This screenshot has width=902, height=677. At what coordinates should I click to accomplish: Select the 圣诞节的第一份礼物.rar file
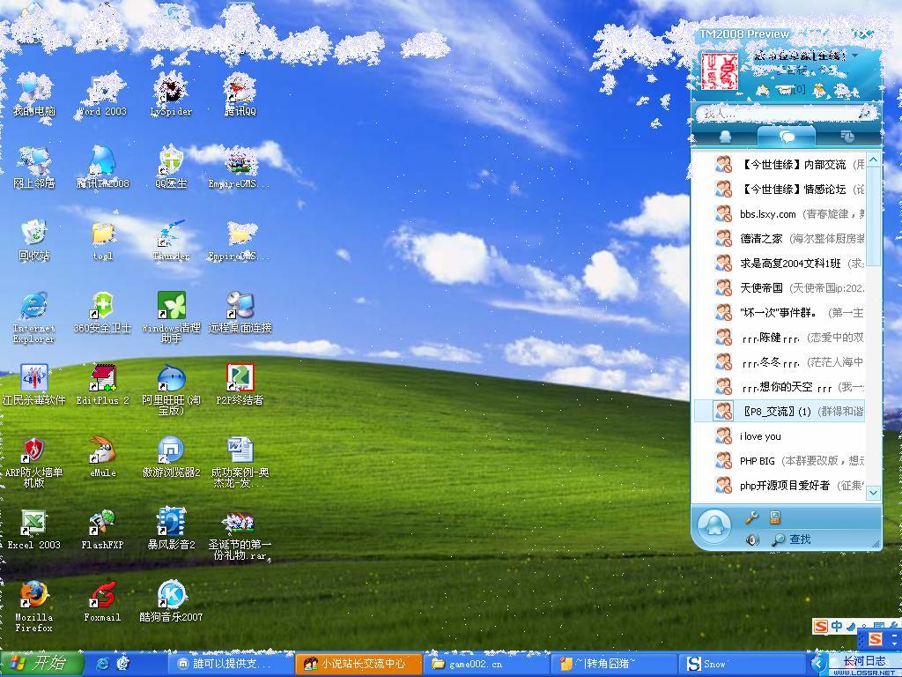click(240, 535)
